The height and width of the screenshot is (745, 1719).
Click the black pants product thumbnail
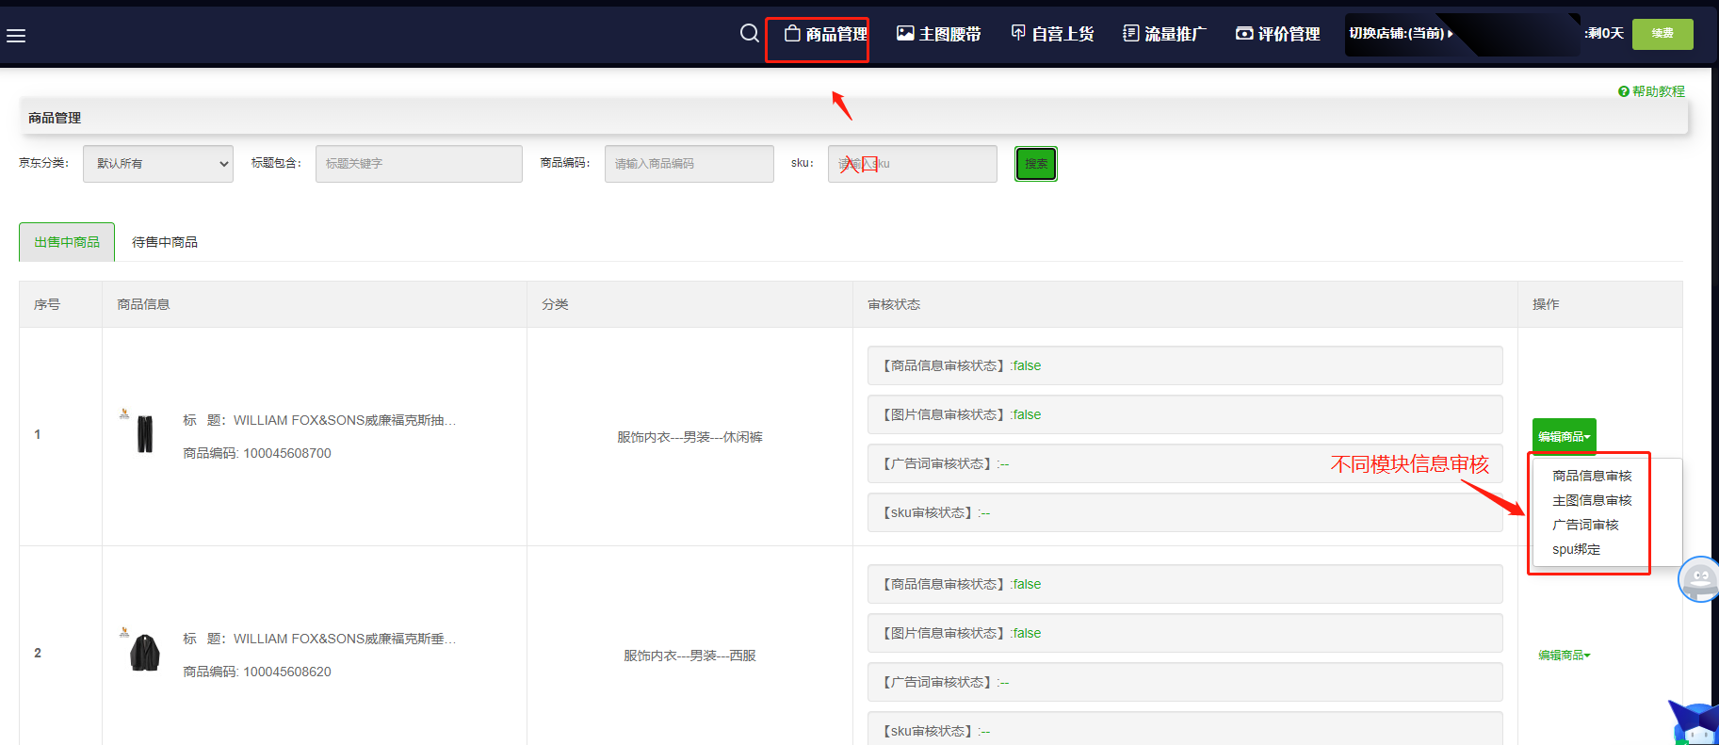point(144,434)
